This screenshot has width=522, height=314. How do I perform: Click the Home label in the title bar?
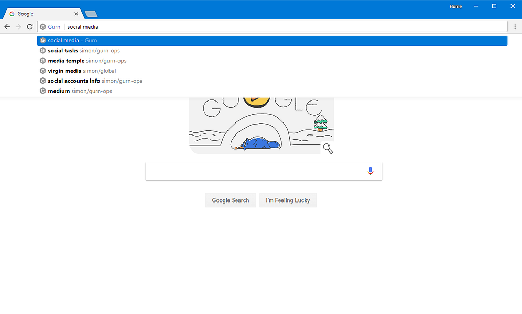point(455,6)
